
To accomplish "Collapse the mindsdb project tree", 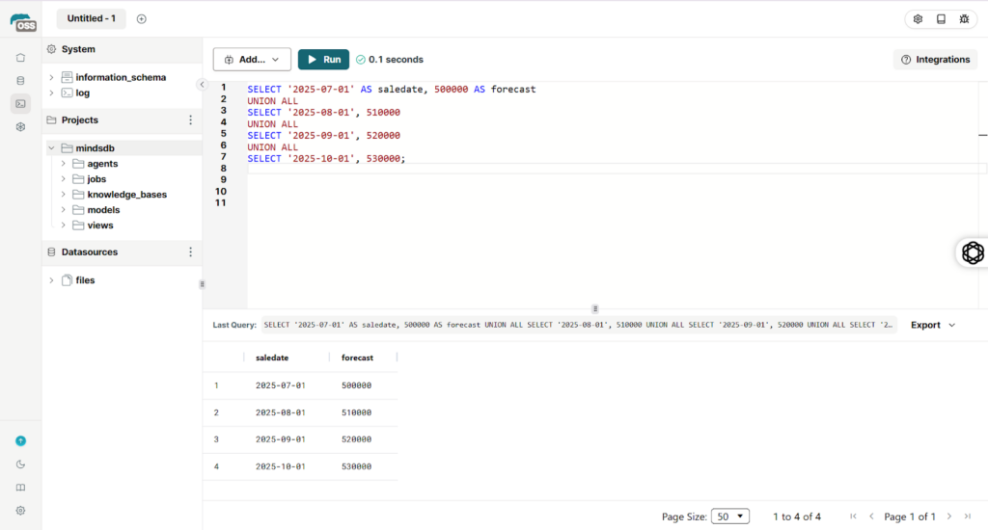I will tap(52, 148).
